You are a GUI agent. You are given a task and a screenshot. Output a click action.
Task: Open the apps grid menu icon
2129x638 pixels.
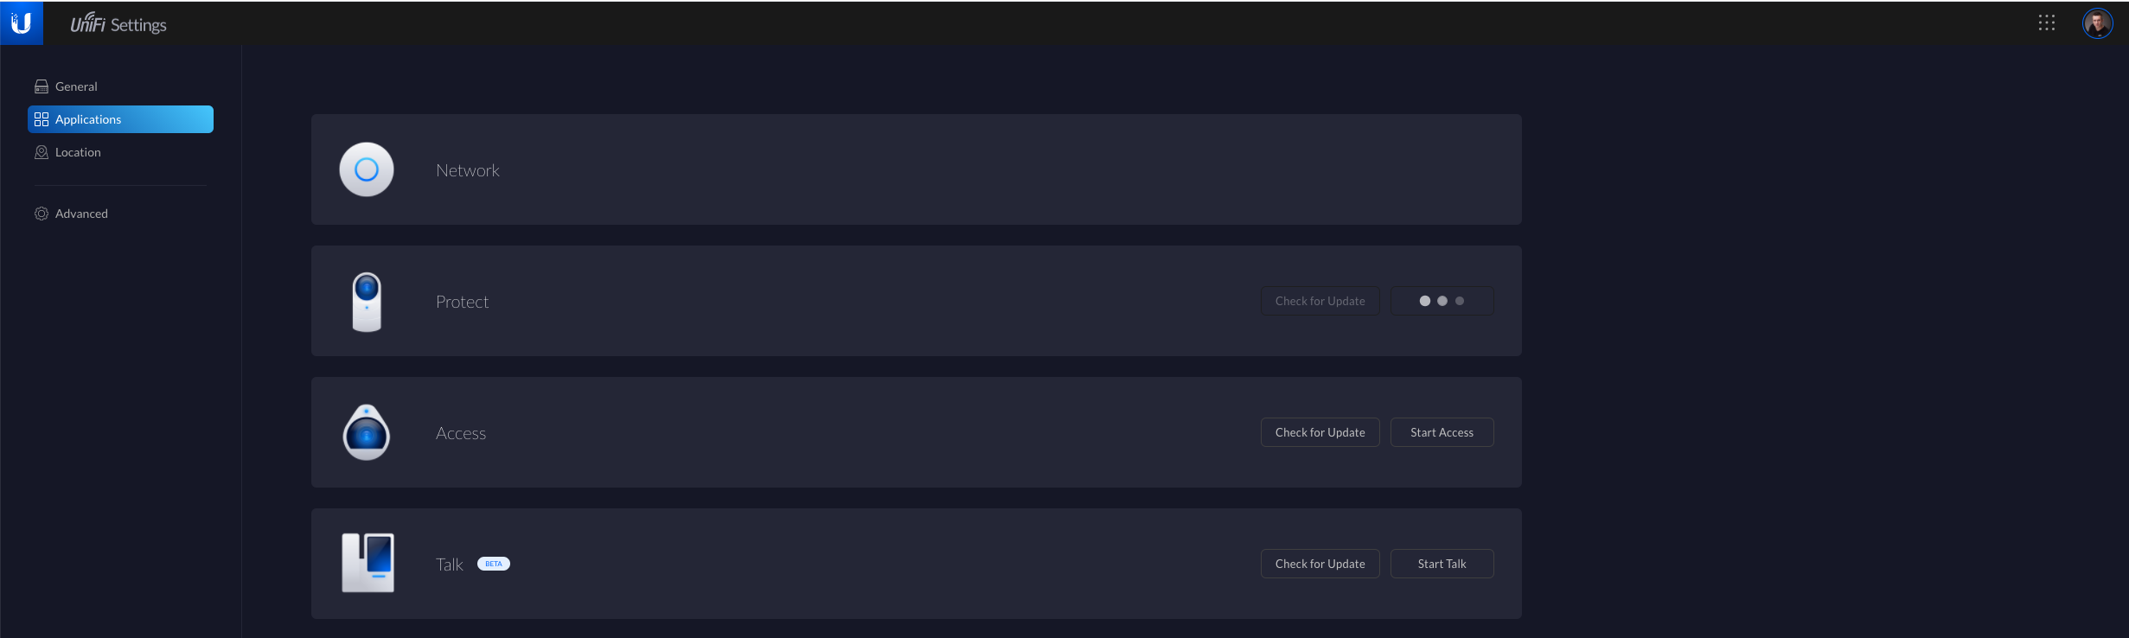(x=2046, y=22)
